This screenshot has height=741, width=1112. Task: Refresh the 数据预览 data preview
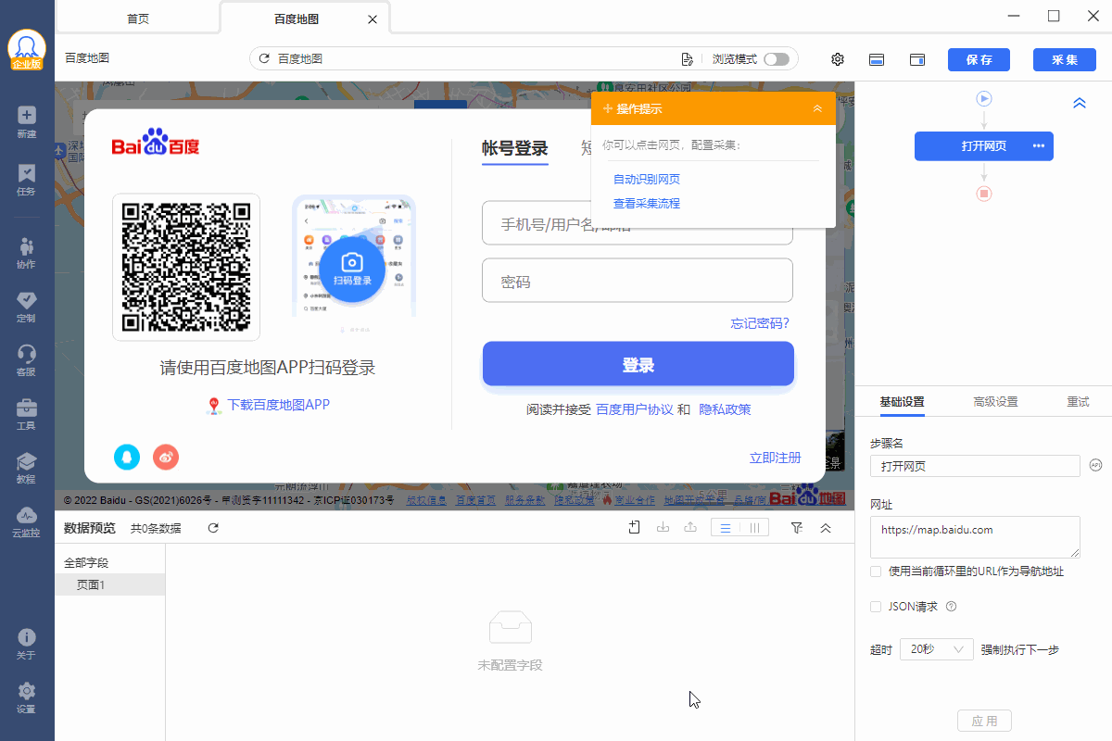(213, 528)
